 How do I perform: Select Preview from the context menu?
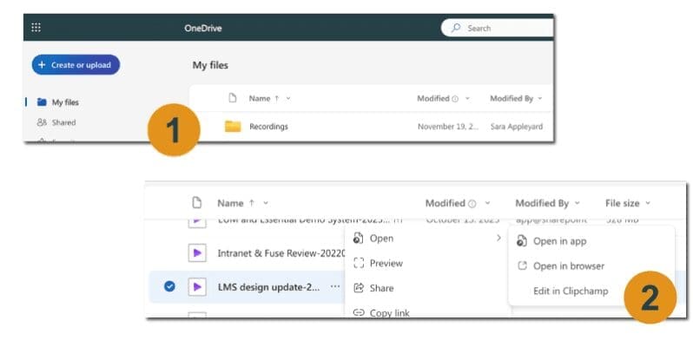(x=386, y=263)
